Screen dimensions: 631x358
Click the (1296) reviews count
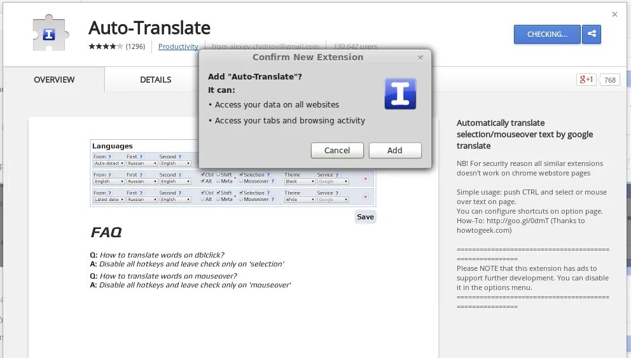click(x=135, y=46)
